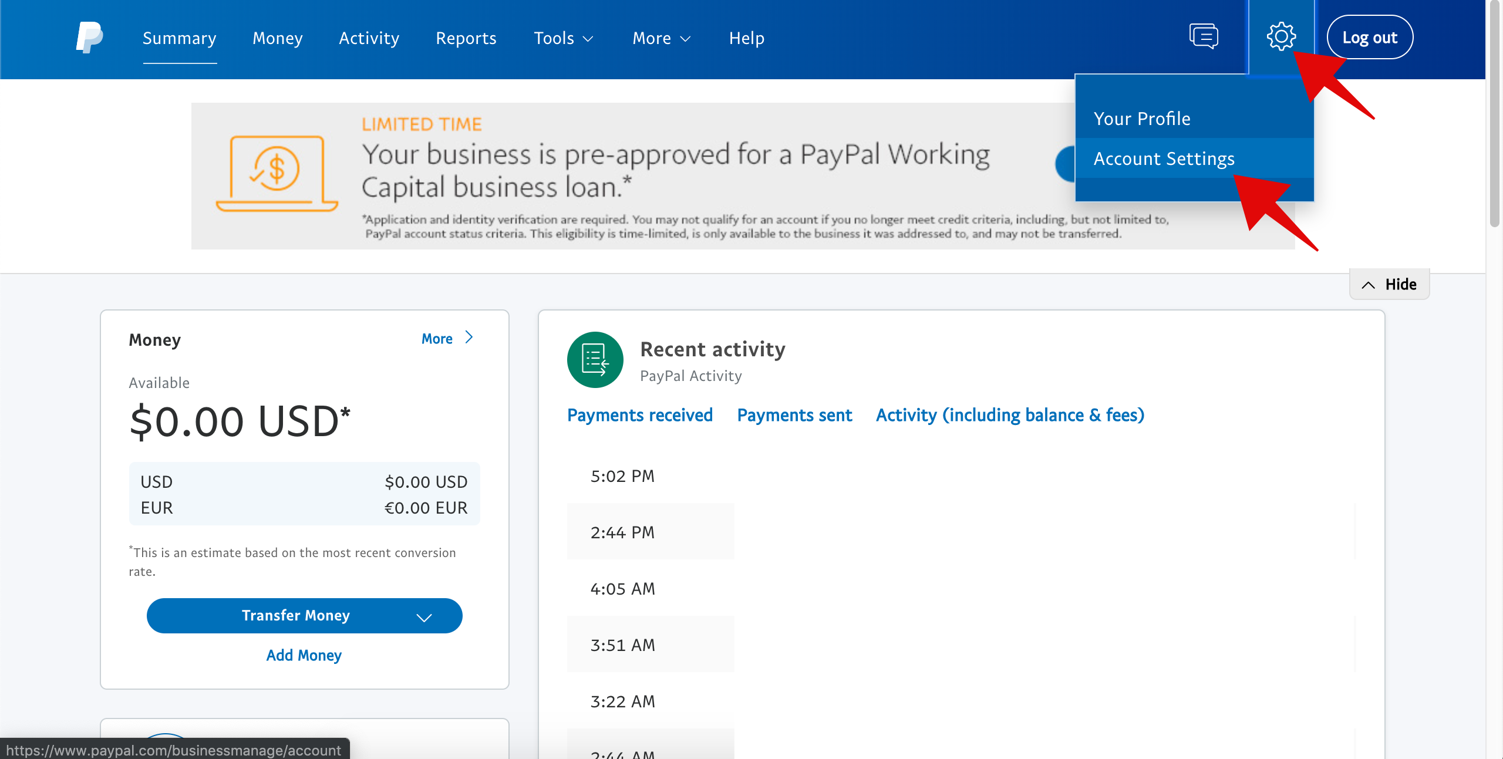This screenshot has height=759, width=1503.
Task: Click the EUR balance row
Action: pos(304,508)
